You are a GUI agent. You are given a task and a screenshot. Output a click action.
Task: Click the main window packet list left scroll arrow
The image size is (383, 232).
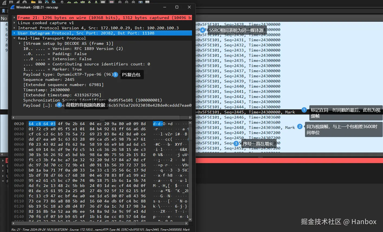2,154
